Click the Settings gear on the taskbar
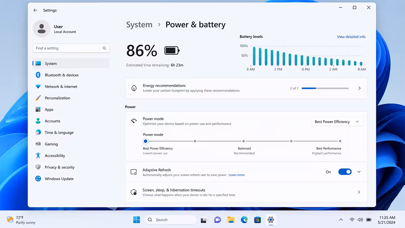 pyautogui.click(x=270, y=220)
